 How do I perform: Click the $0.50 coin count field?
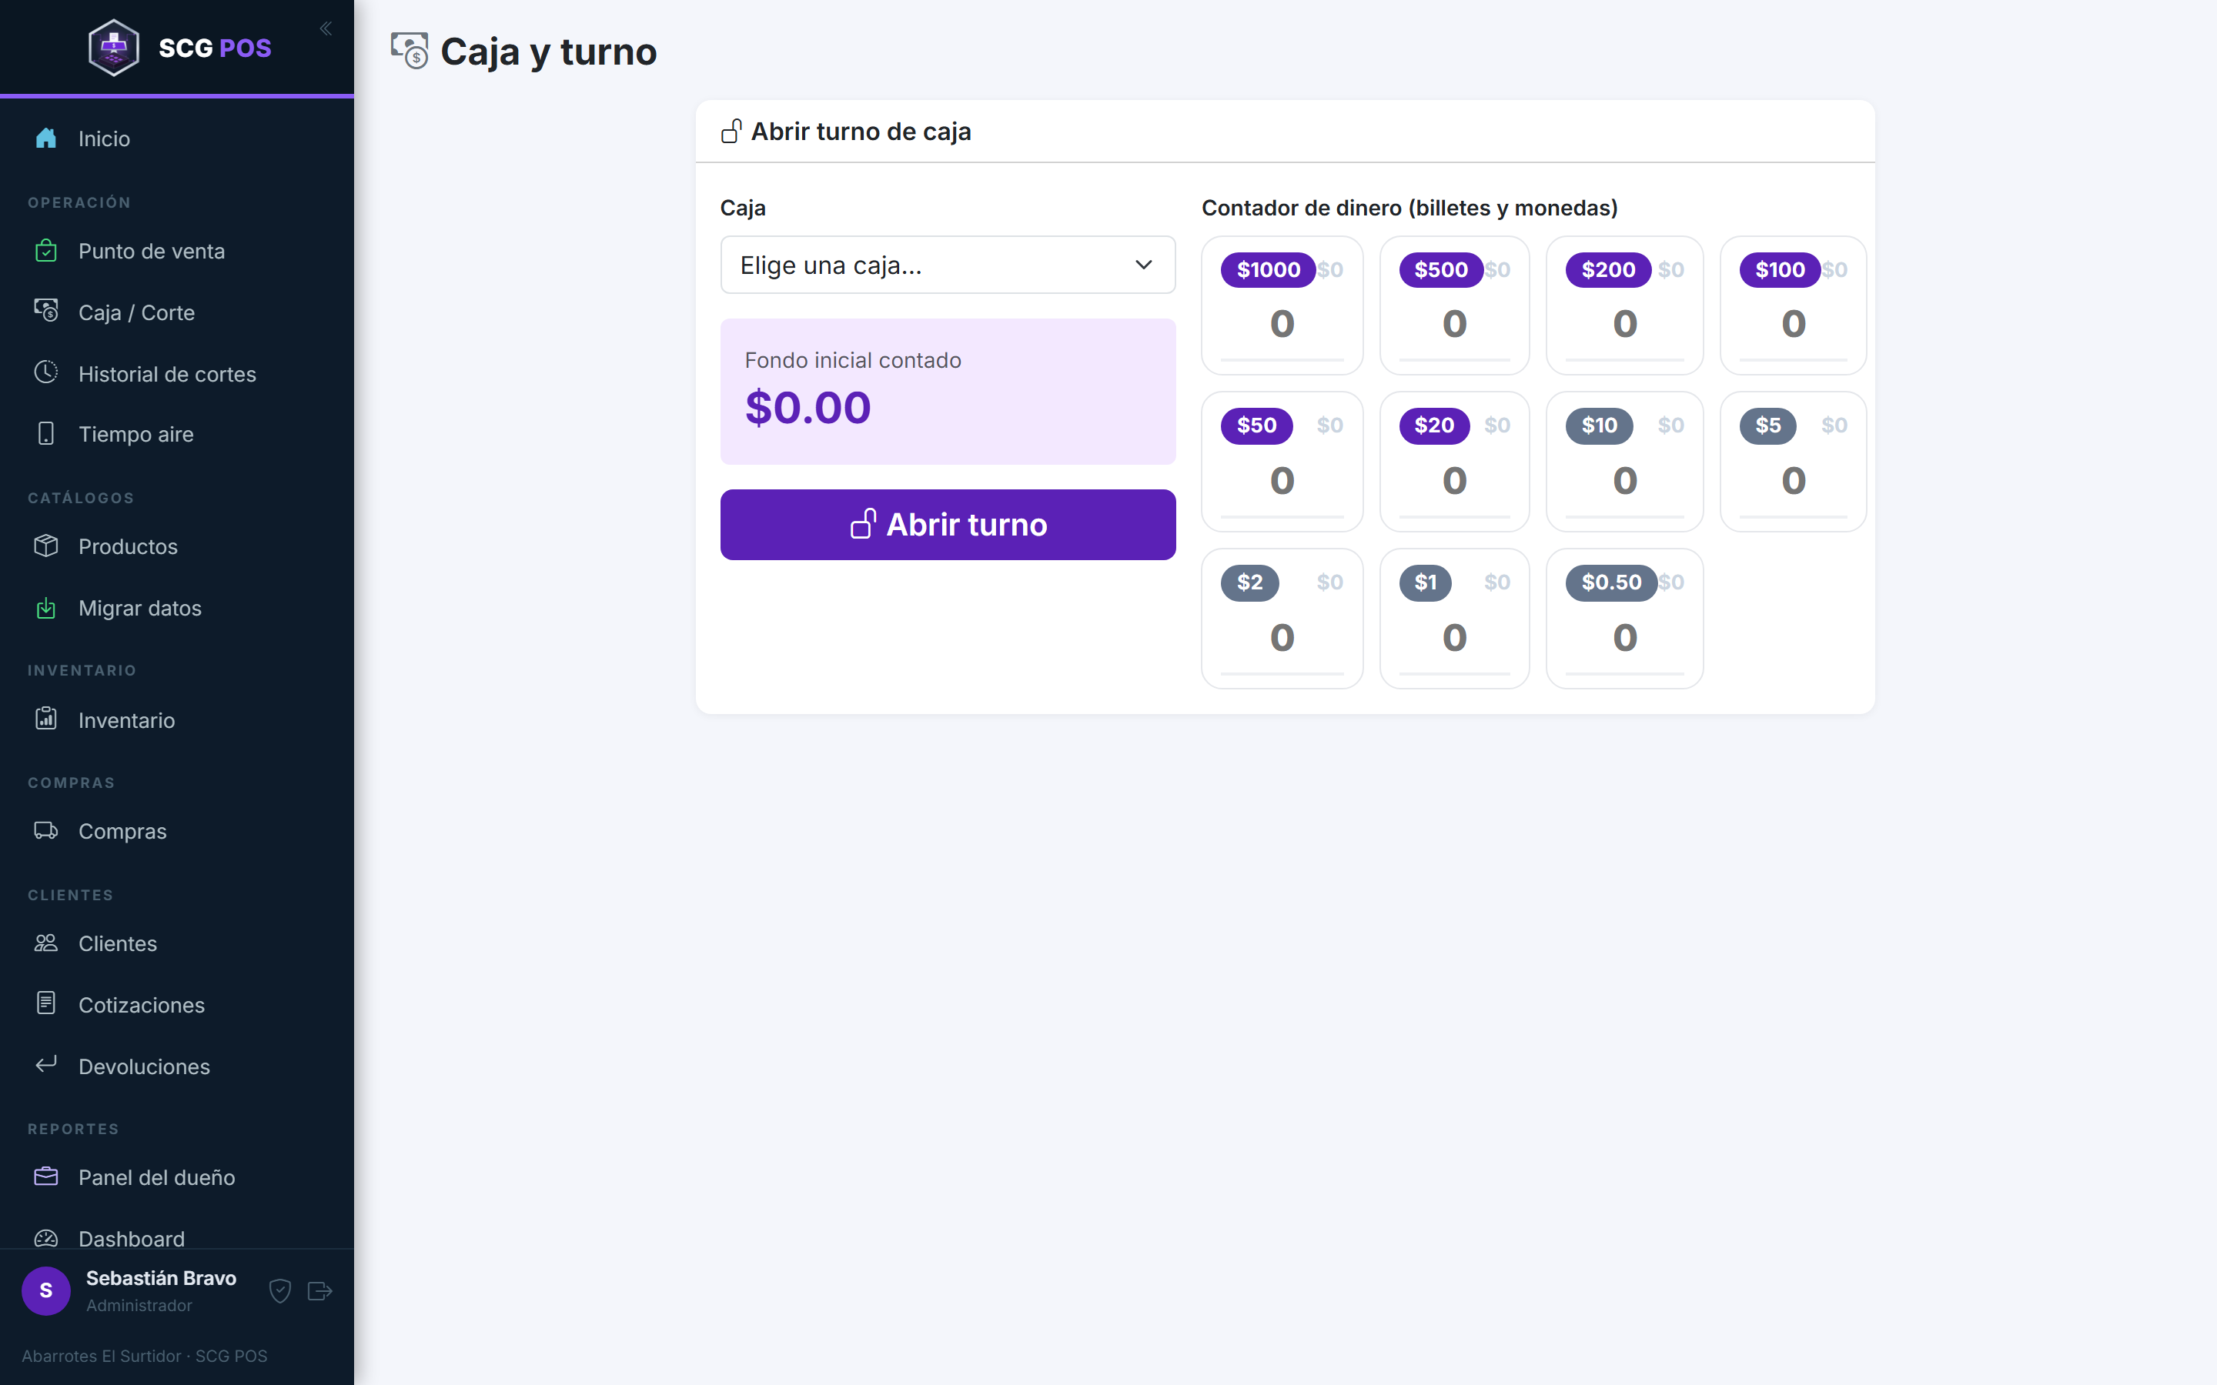pos(1624,638)
